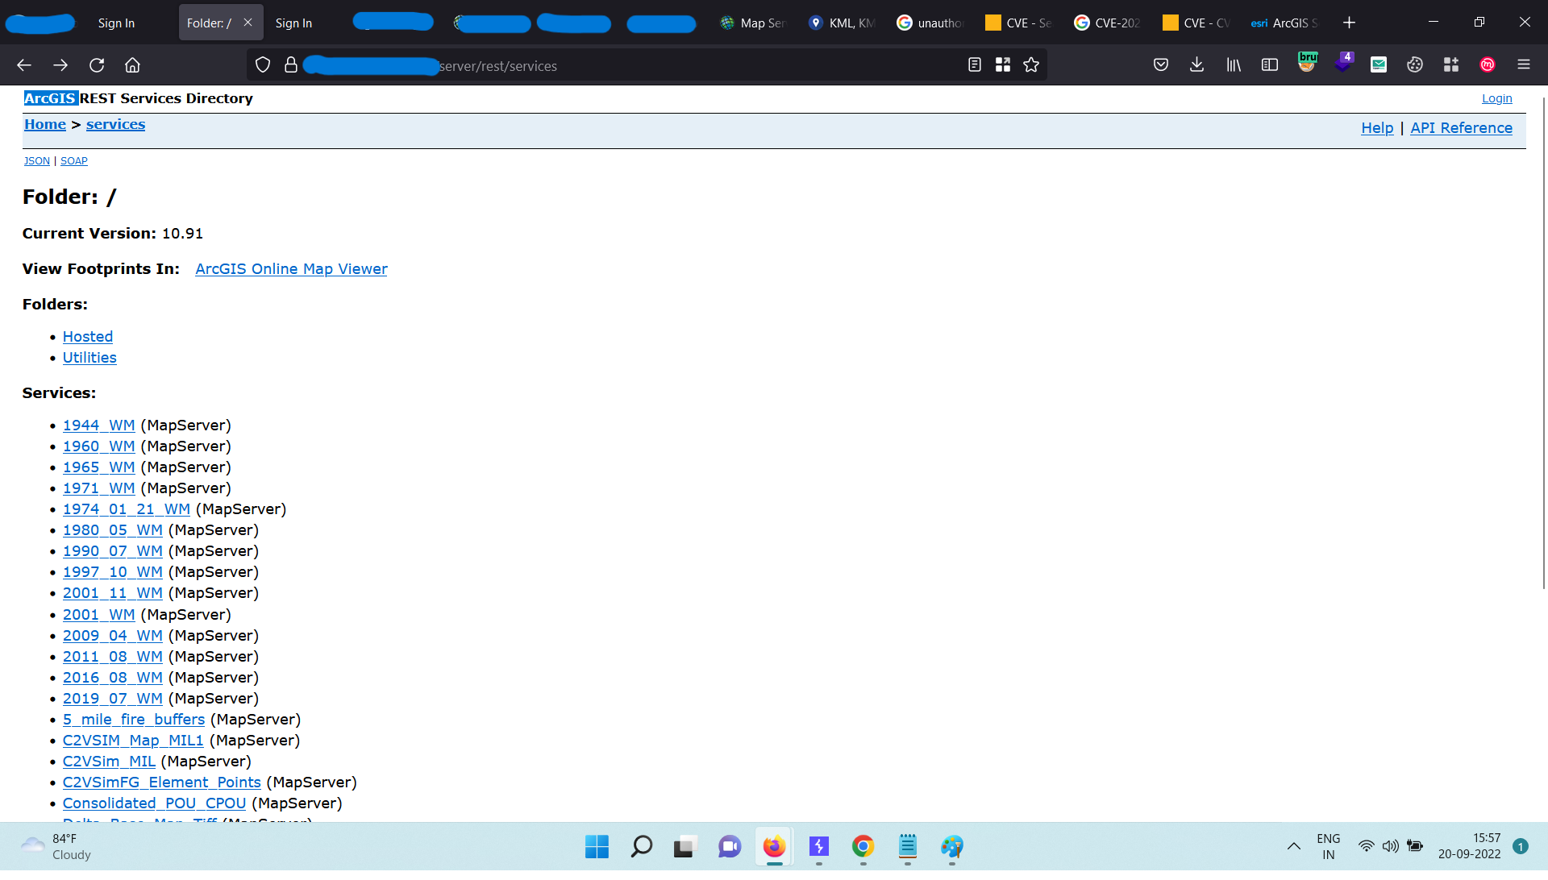Open new browser tab with plus button
Viewport: 1548px width, 880px height.
click(x=1349, y=23)
